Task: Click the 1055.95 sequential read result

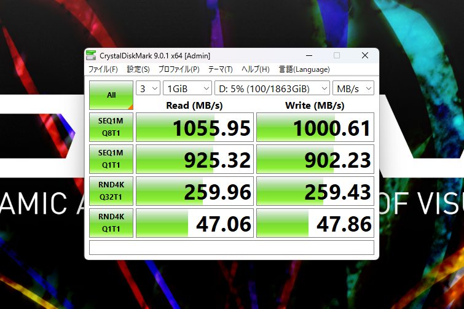Action: [195, 127]
